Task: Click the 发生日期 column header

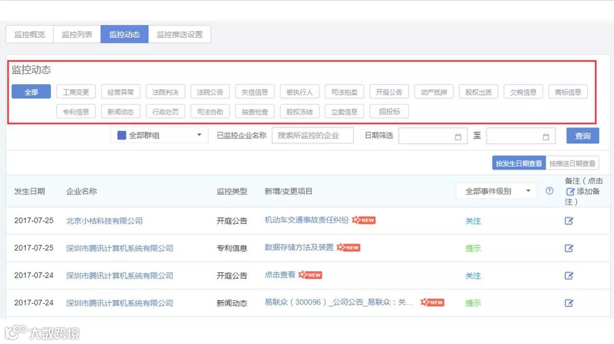Action: (x=30, y=191)
